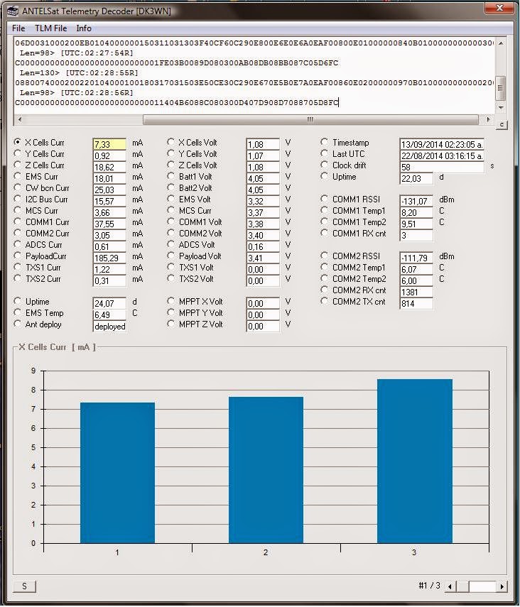Screen dimensions: 520x607
Task: Click the frame selector slider track
Action: tap(476, 586)
